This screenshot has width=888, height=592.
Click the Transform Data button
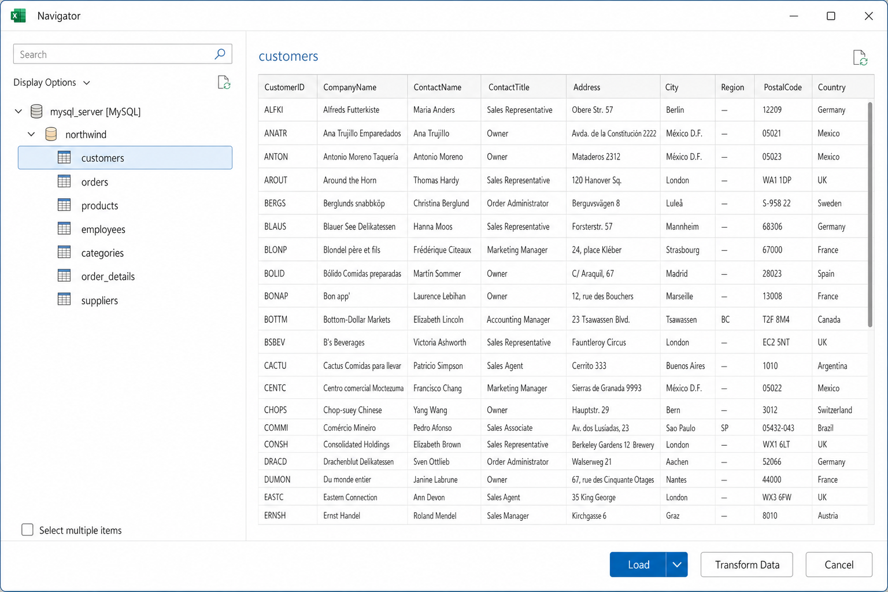pos(746,564)
